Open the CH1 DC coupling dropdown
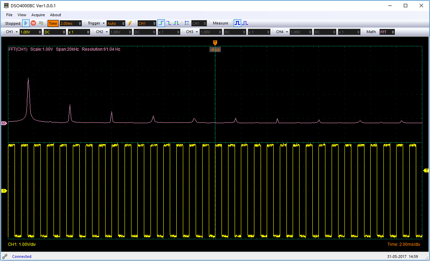 55,32
